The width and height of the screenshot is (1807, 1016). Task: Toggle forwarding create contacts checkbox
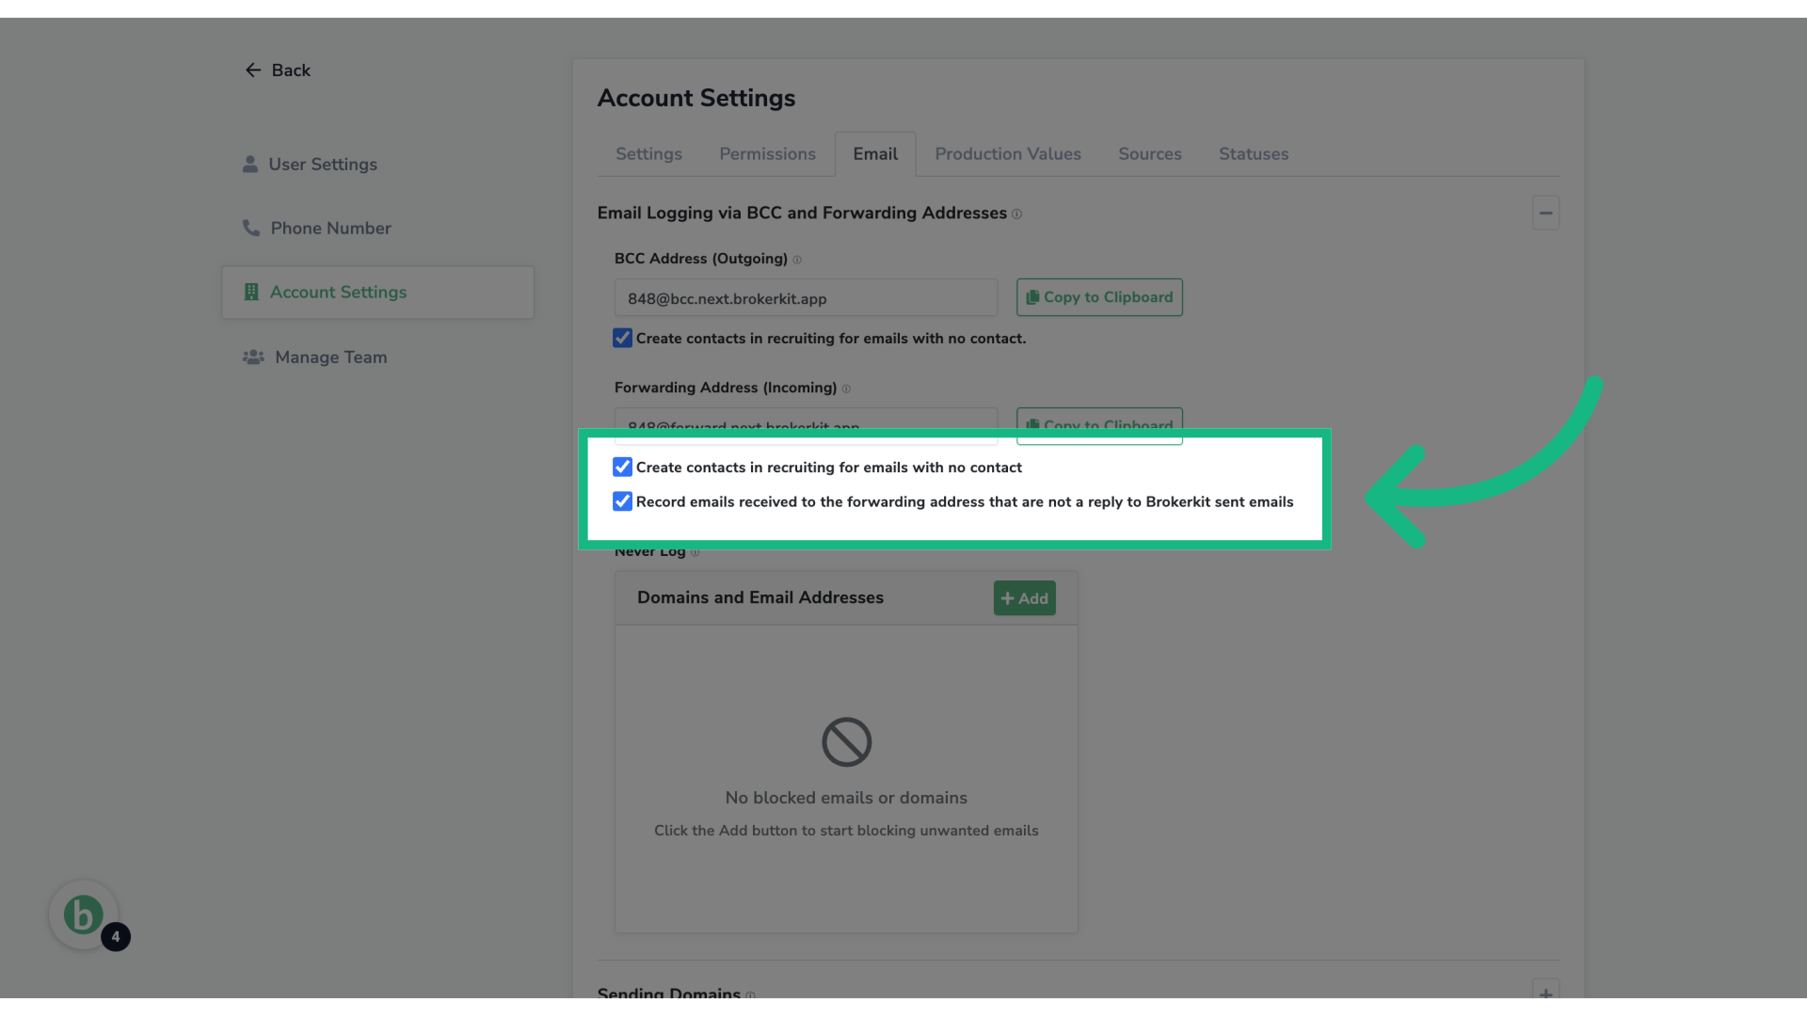pos(622,468)
